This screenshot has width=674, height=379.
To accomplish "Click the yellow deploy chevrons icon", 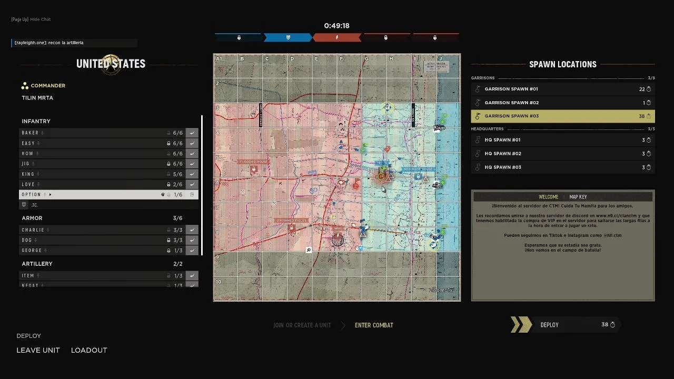I will pyautogui.click(x=521, y=325).
